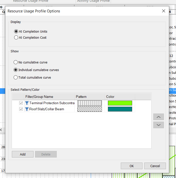The width and height of the screenshot is (176, 178).
Task: Select At Completion Cost radio button
Action: coord(16,37)
